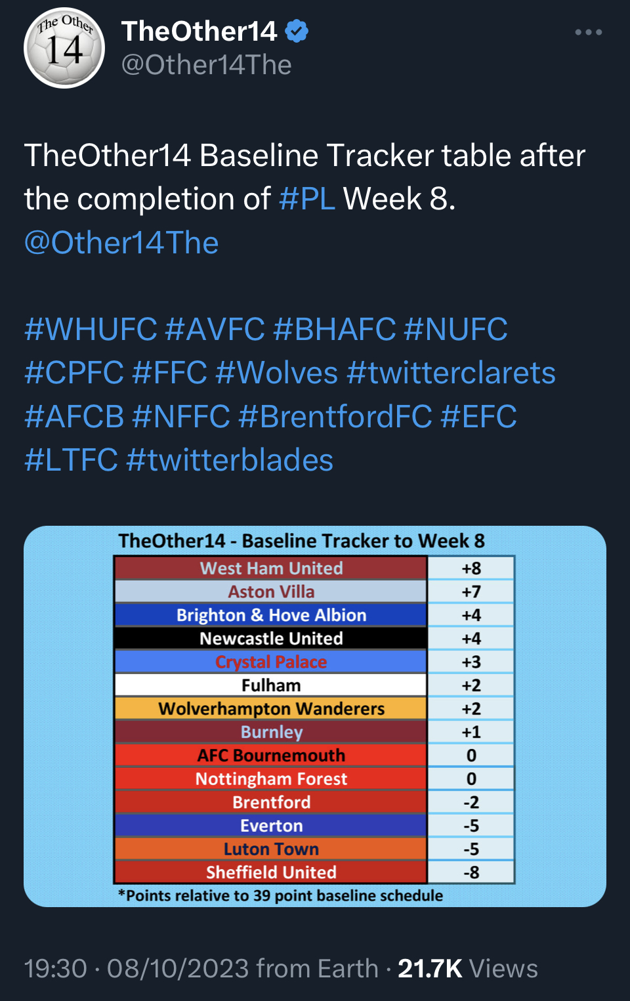Open the Baseline Tracker table image
This screenshot has height=1001, width=630.
[315, 716]
